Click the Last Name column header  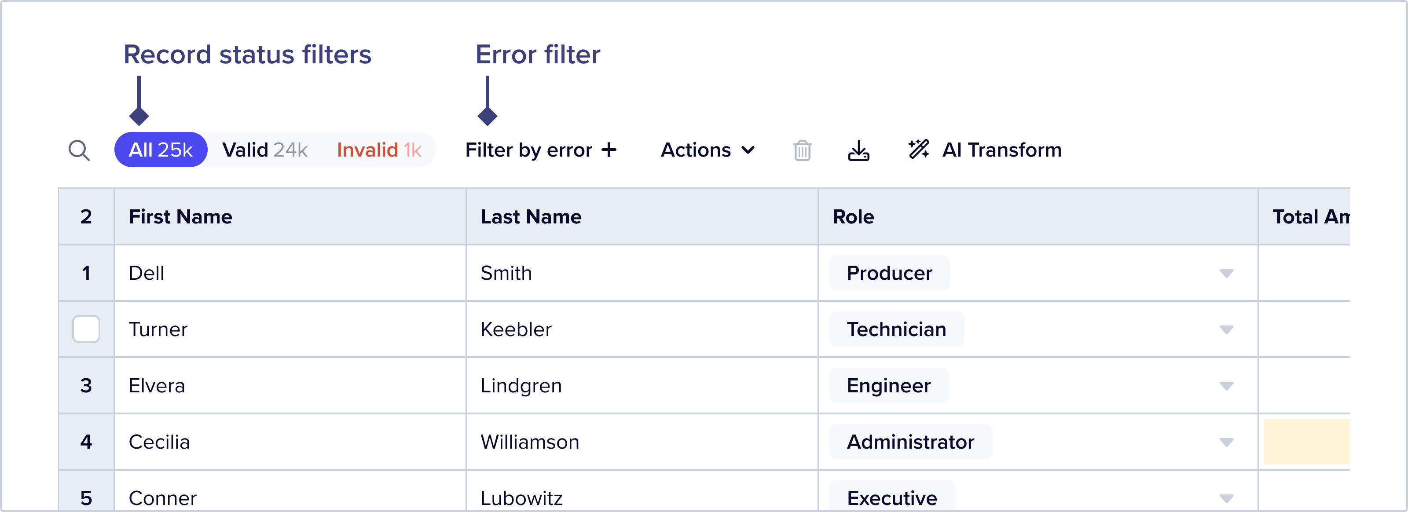click(x=531, y=217)
